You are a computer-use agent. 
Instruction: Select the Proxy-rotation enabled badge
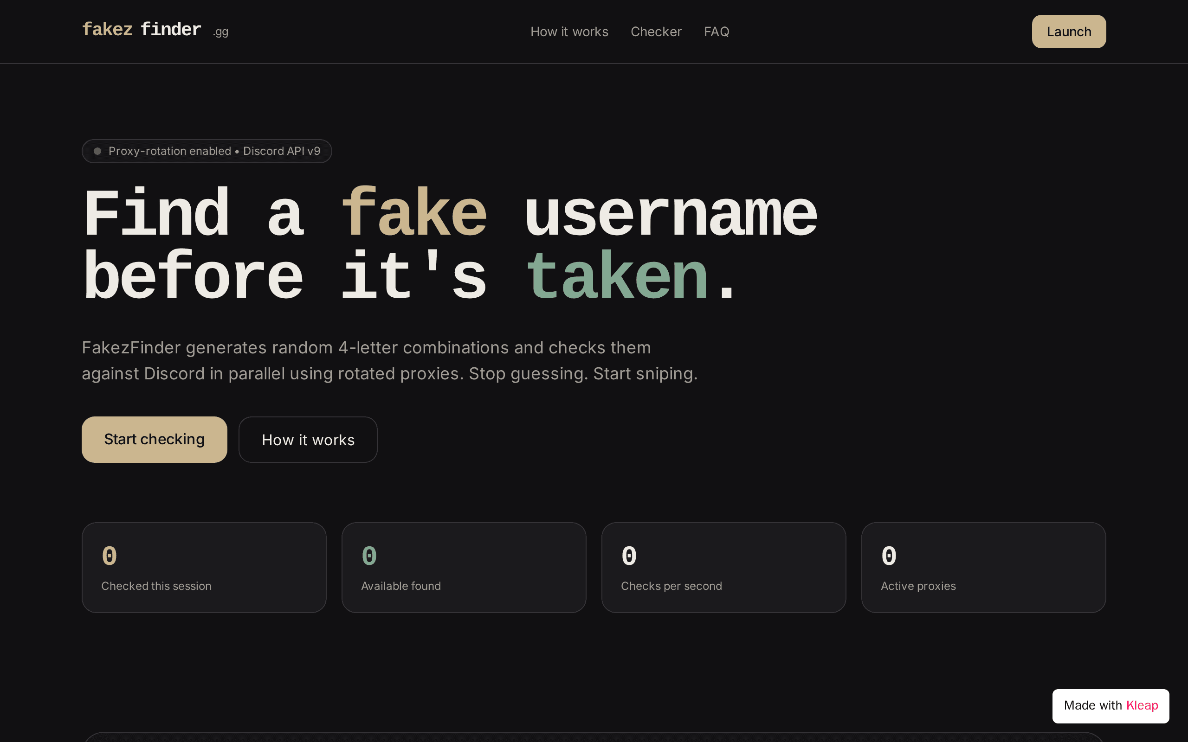click(207, 151)
